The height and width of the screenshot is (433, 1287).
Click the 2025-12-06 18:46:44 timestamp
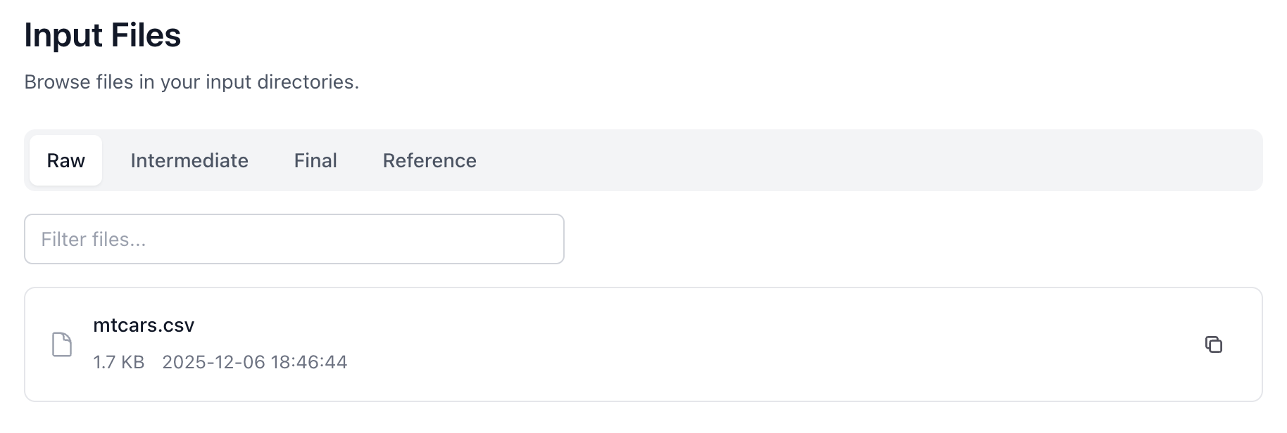pos(255,362)
